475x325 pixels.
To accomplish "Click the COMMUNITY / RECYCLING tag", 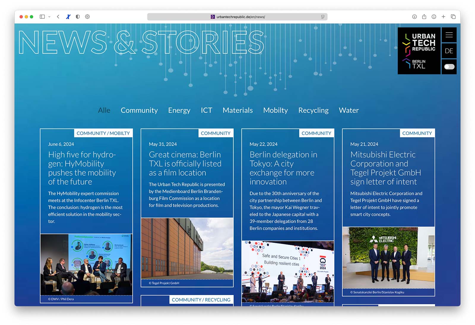I will 201,300.
